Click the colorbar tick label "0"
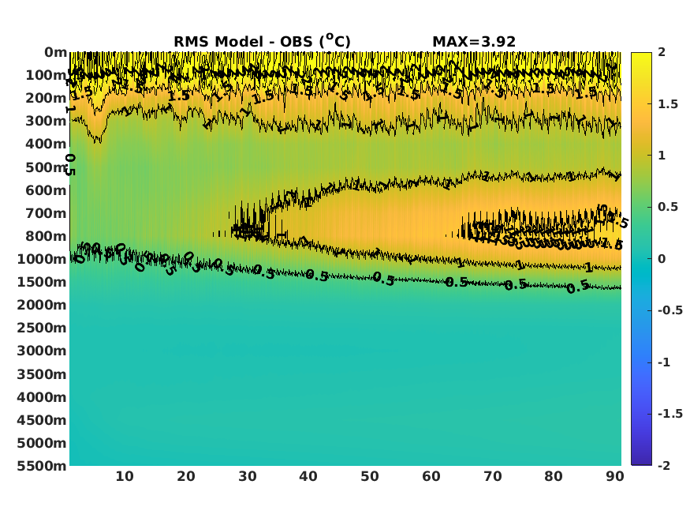The image size is (690, 518). pyautogui.click(x=662, y=259)
